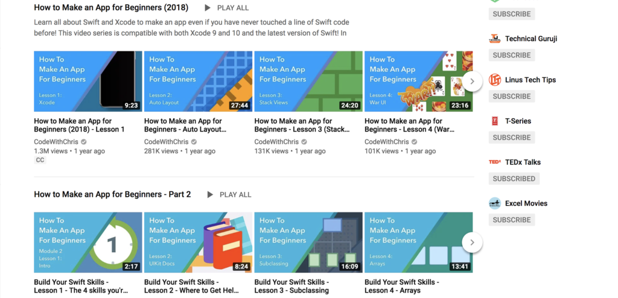
Task: Show next videos in the 2018 playlist row
Action: click(x=472, y=81)
